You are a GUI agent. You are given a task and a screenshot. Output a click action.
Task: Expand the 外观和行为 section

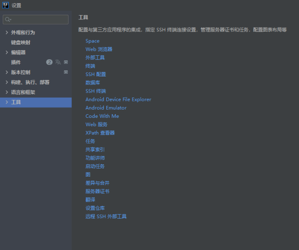coord(7,32)
